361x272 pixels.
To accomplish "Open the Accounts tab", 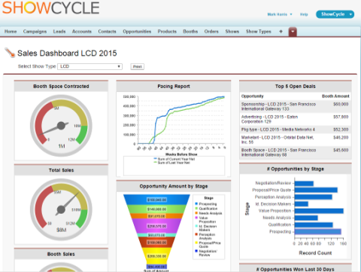I will tap(82, 32).
